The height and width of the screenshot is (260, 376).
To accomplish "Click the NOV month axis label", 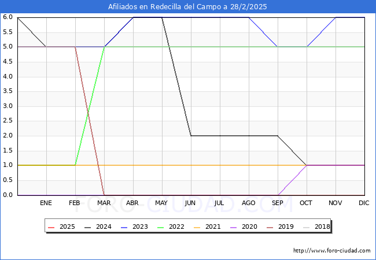I will click(336, 203).
